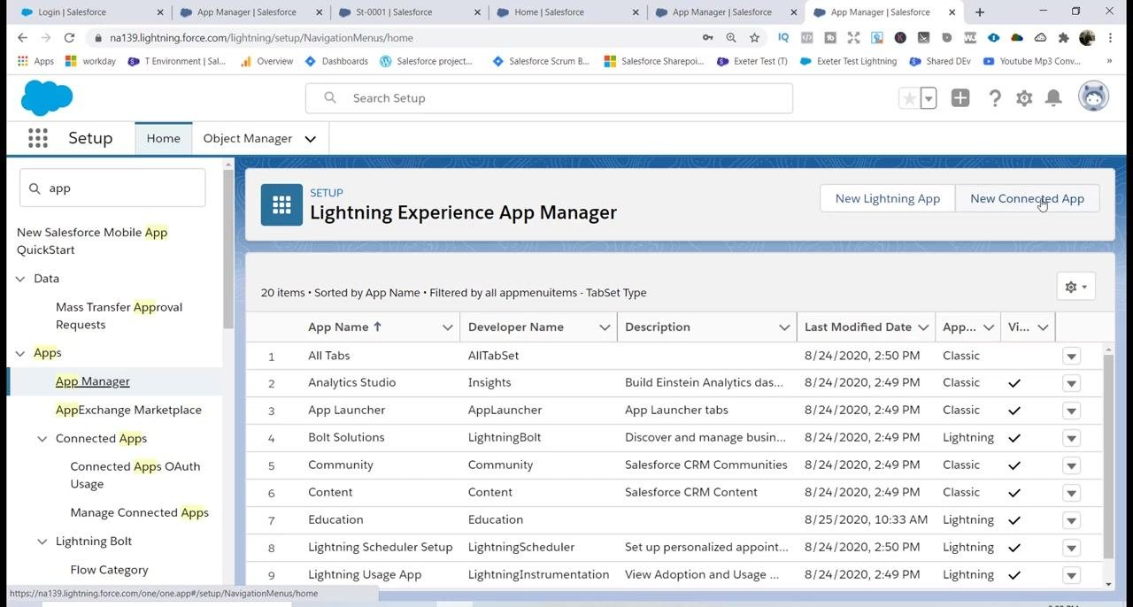Click the App Manager grid icon

pyautogui.click(x=281, y=205)
